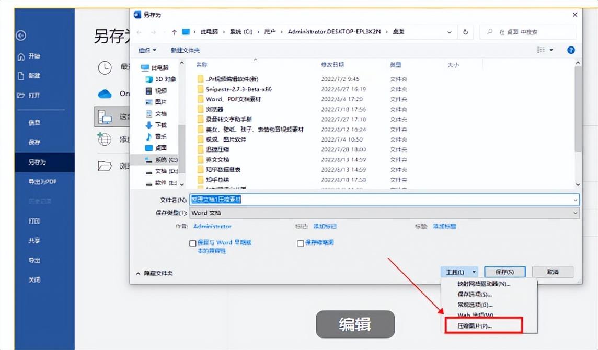Toggle Word earlier version compatibility checkbox

tap(193, 243)
